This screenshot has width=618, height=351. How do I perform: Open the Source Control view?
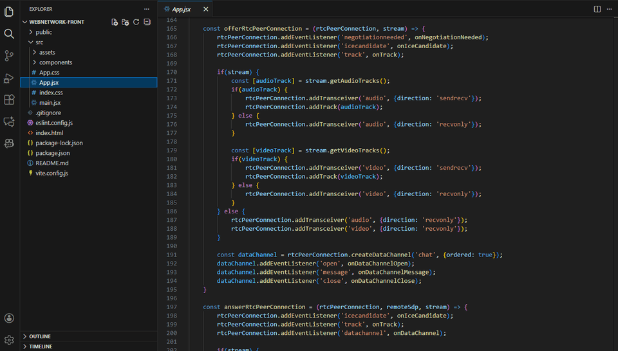(9, 56)
